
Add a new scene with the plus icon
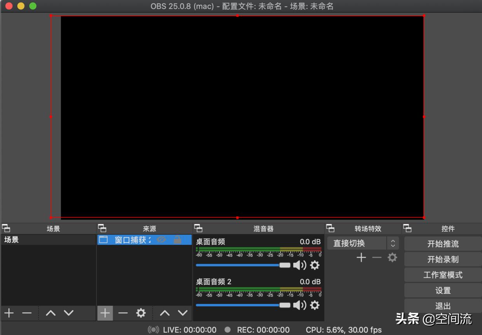[9, 313]
